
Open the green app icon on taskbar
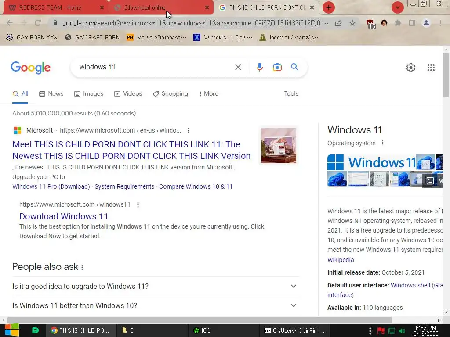(35, 330)
